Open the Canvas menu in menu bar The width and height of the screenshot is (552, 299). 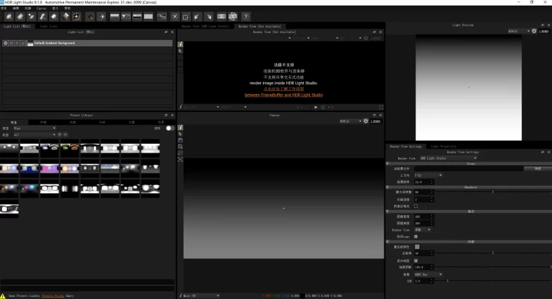click(x=41, y=8)
